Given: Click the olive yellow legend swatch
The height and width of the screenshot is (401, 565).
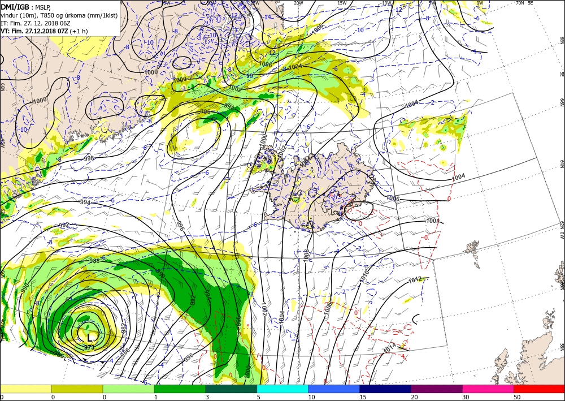Looking at the screenshot, I should (77, 389).
